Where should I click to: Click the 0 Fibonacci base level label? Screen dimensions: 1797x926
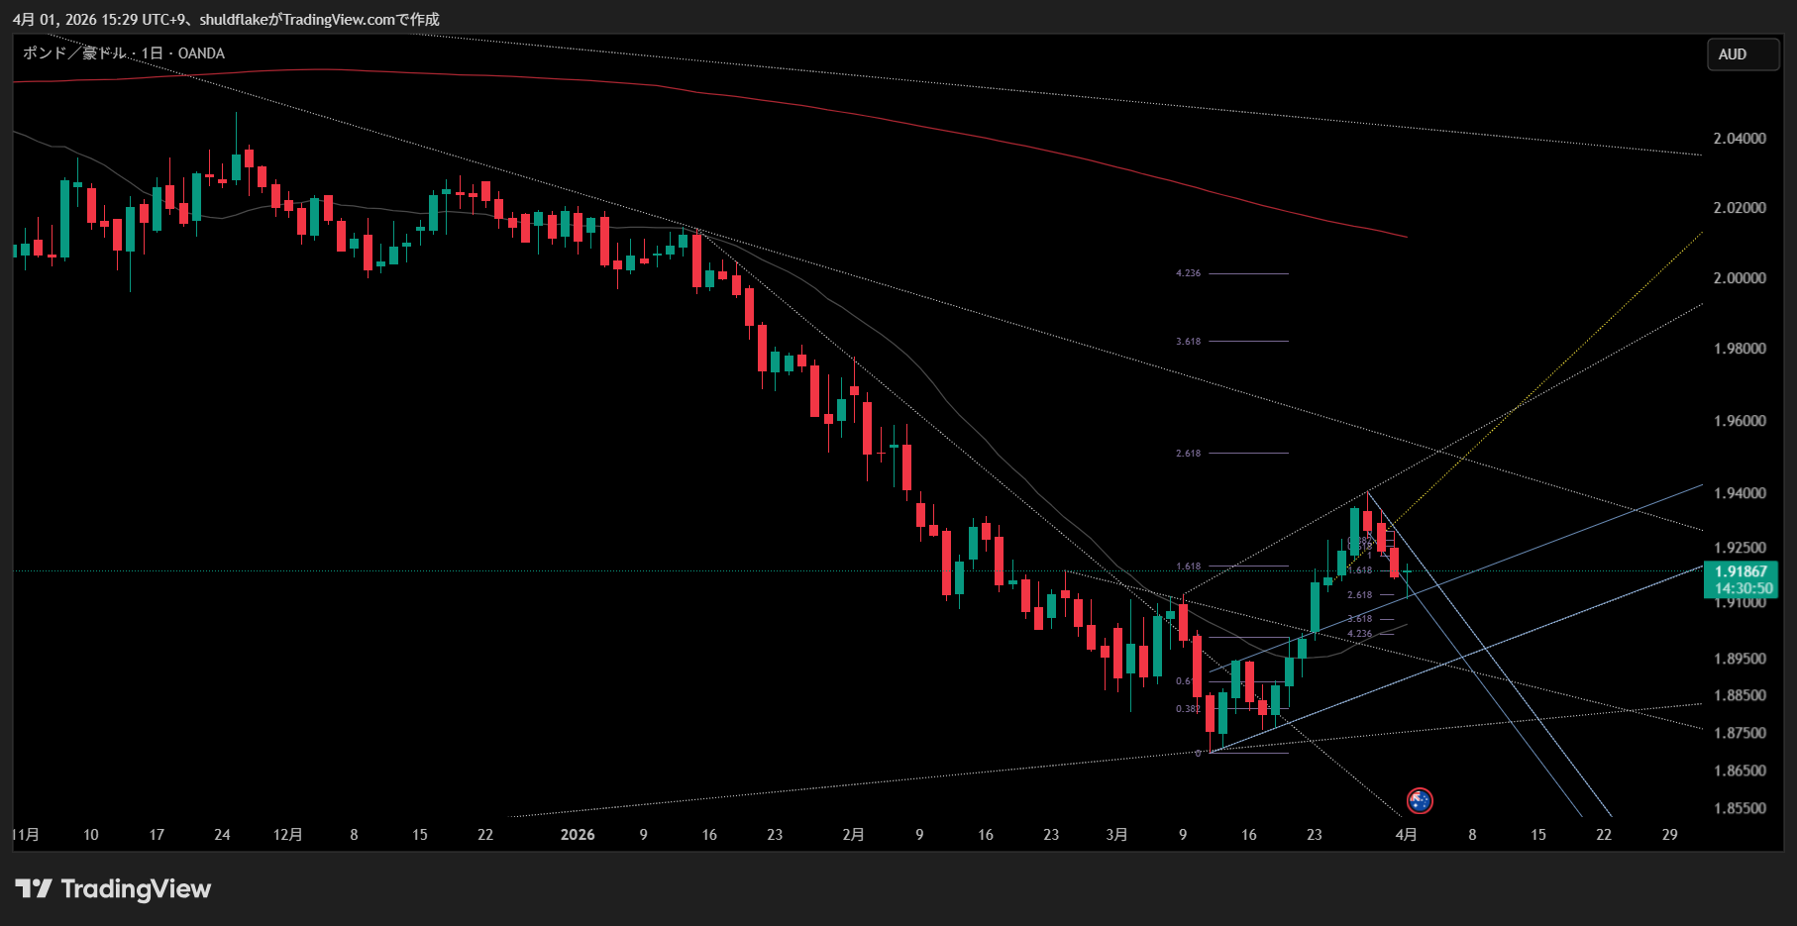tap(1198, 754)
